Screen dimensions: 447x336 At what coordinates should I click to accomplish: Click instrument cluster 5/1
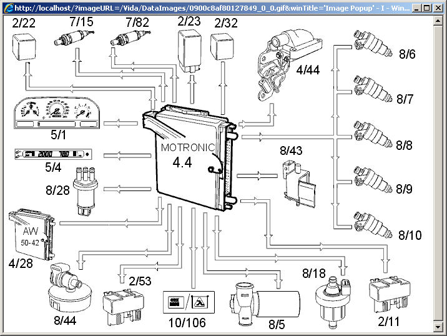click(x=57, y=113)
